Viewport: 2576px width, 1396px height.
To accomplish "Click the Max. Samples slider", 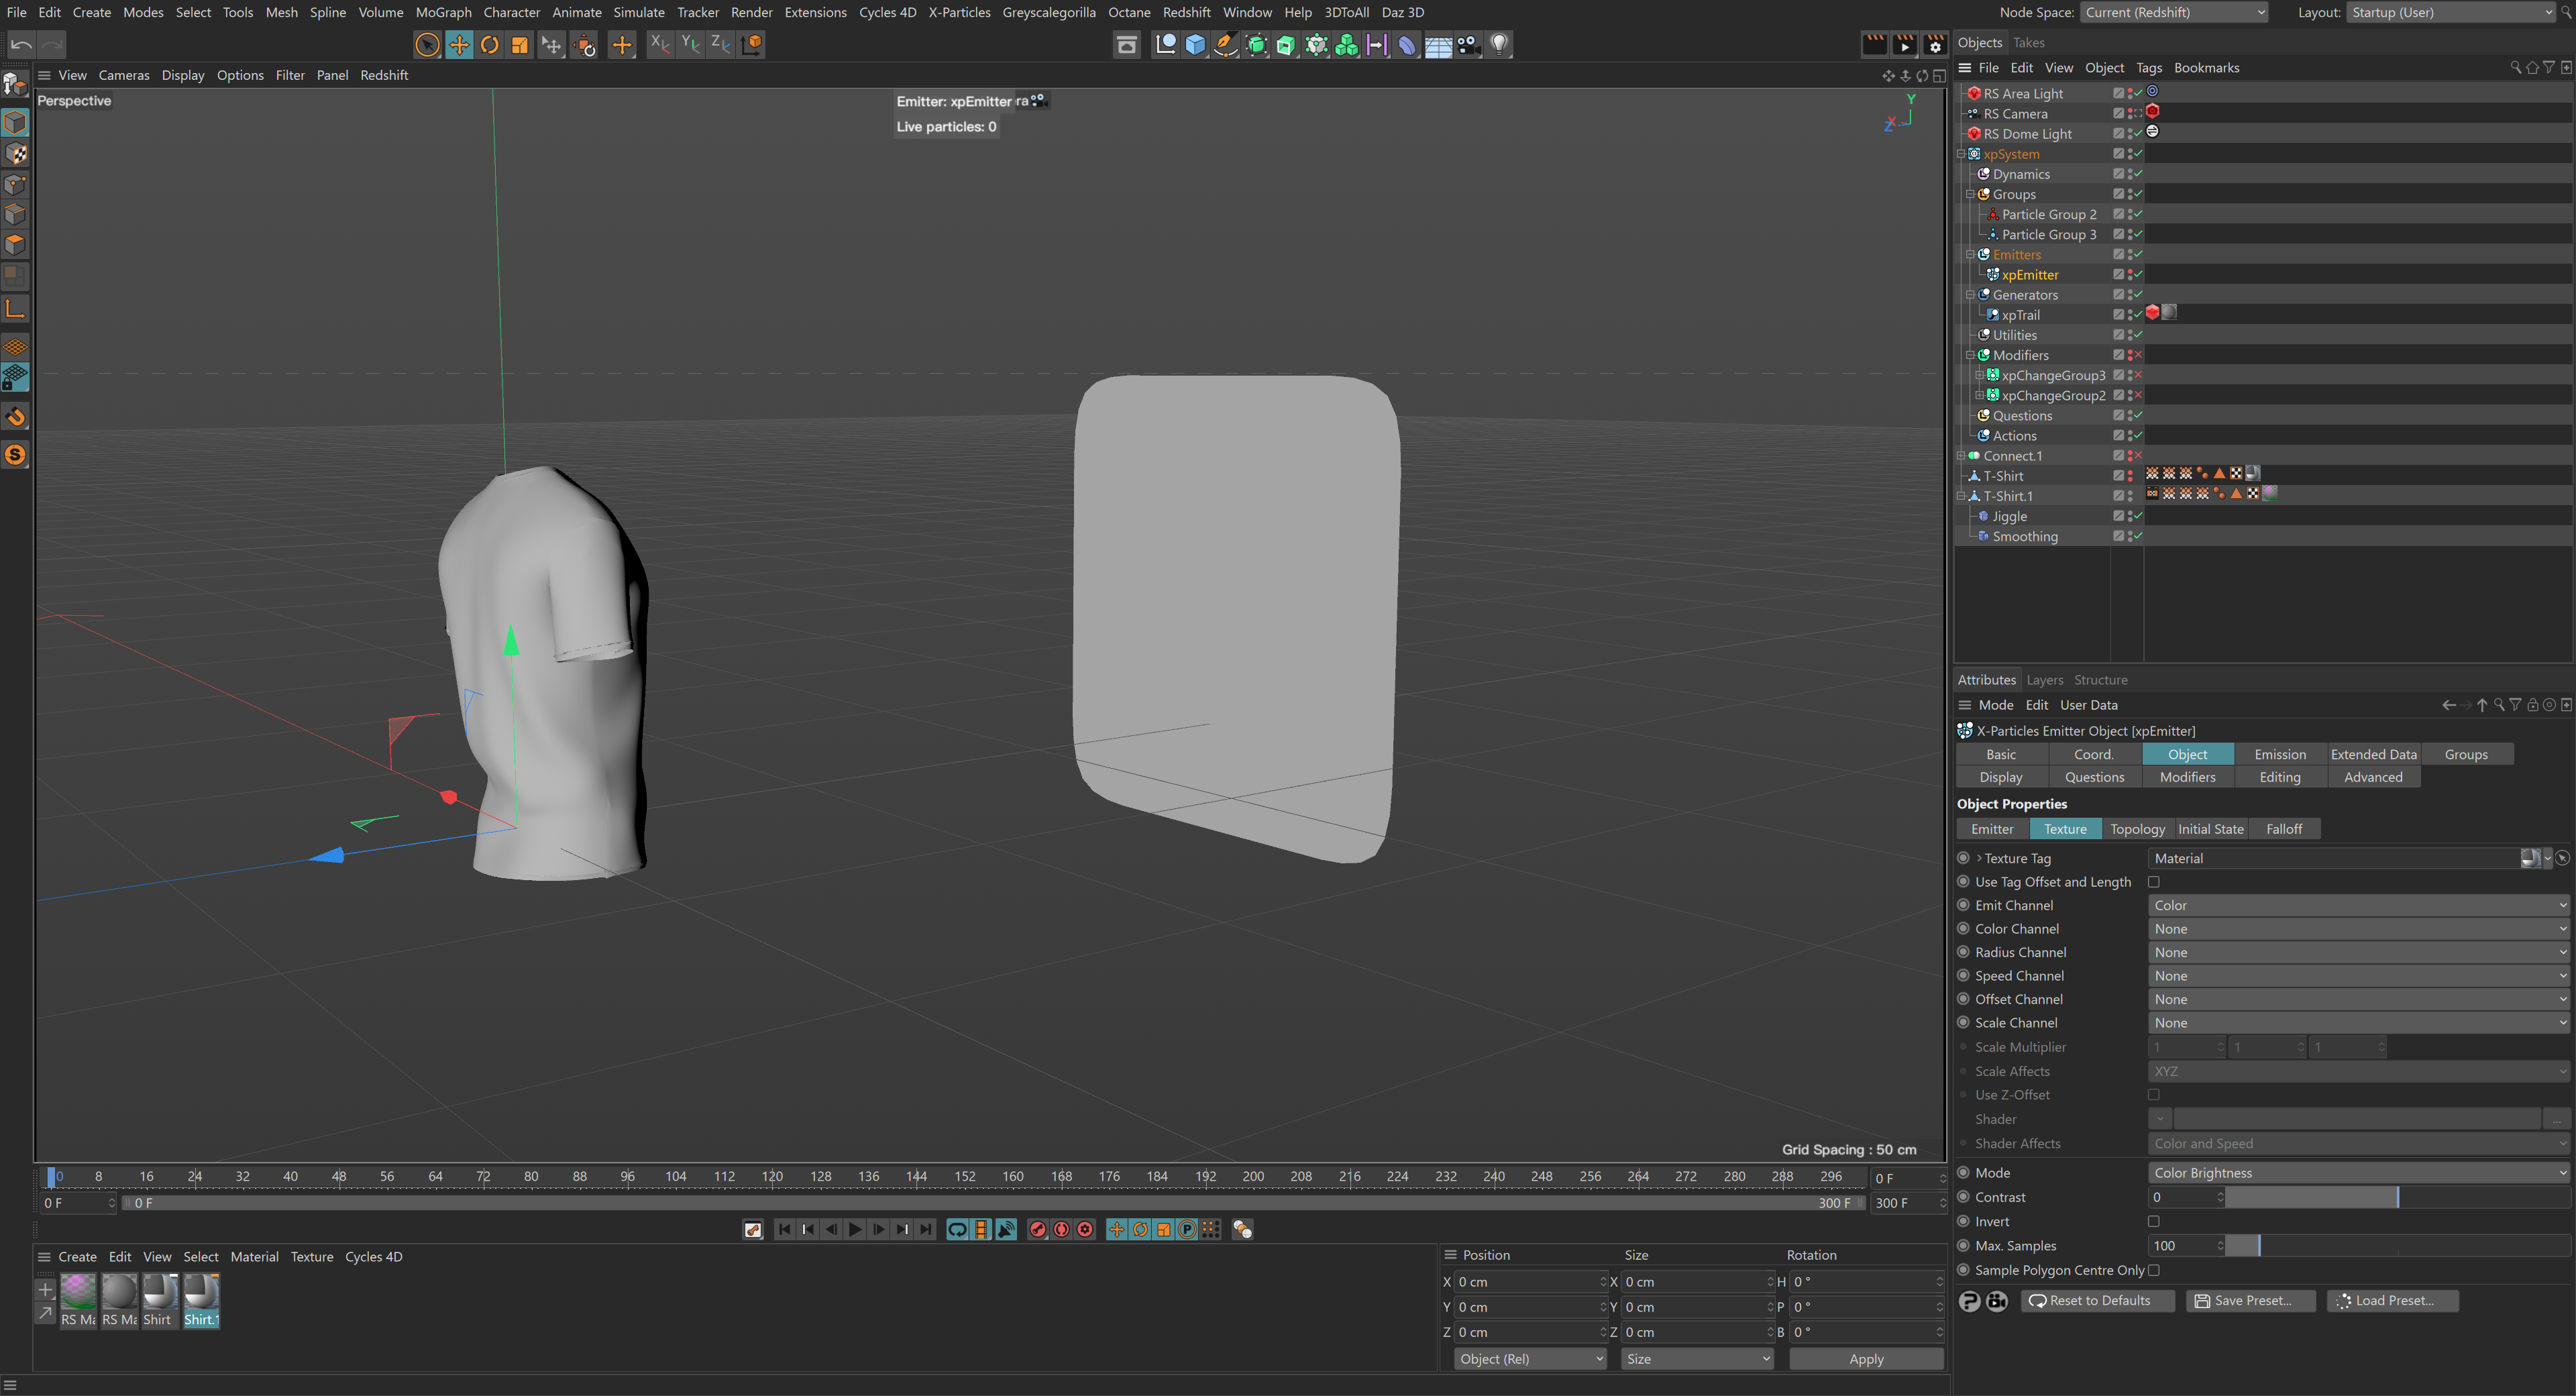I will tap(2397, 1246).
